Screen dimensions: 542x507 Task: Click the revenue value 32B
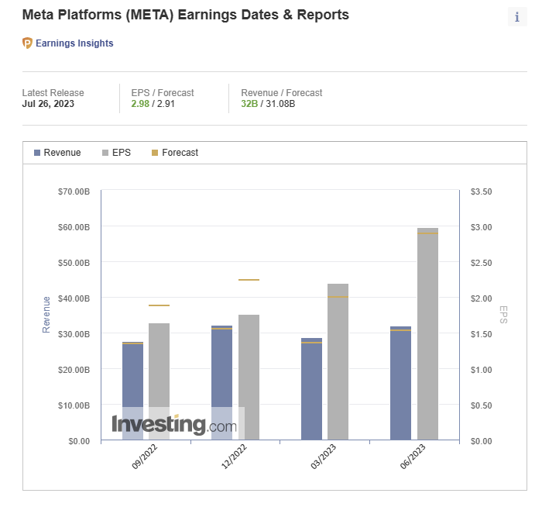(x=249, y=104)
